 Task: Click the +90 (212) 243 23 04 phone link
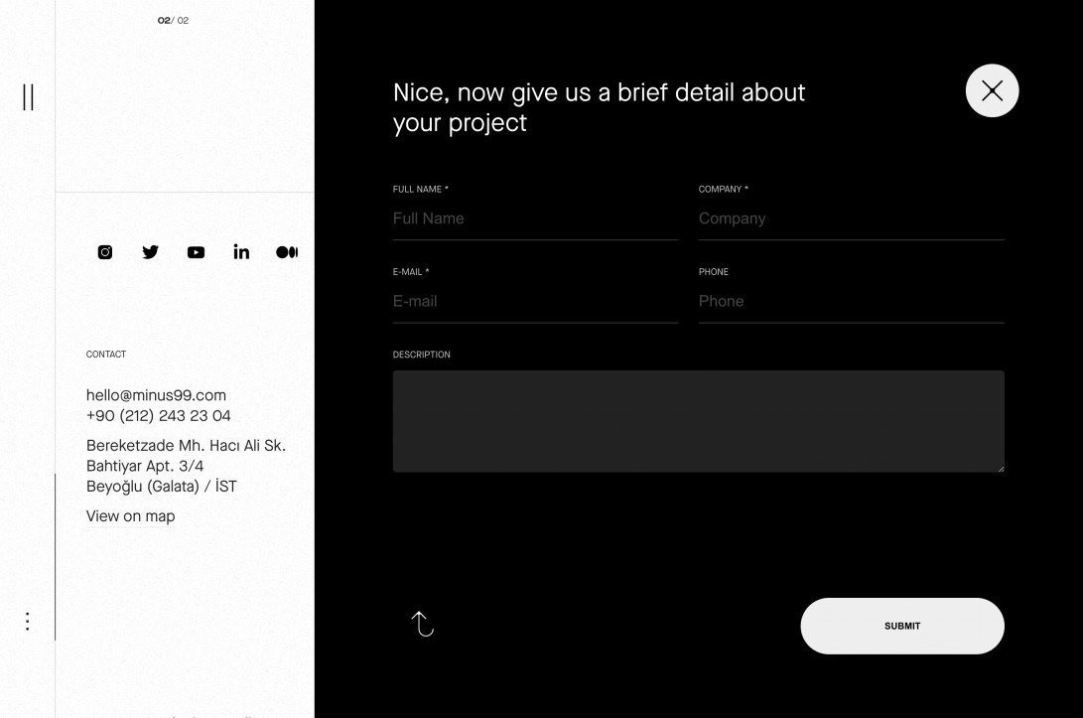159,415
